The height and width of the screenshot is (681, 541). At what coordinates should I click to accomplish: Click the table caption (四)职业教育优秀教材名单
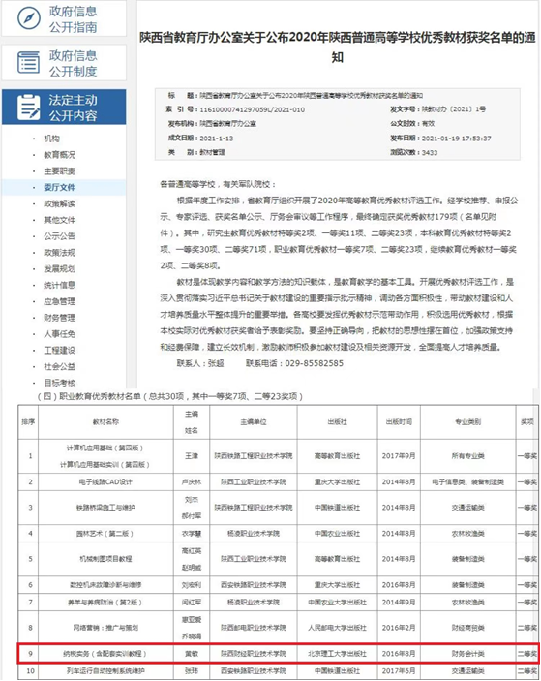[170, 396]
